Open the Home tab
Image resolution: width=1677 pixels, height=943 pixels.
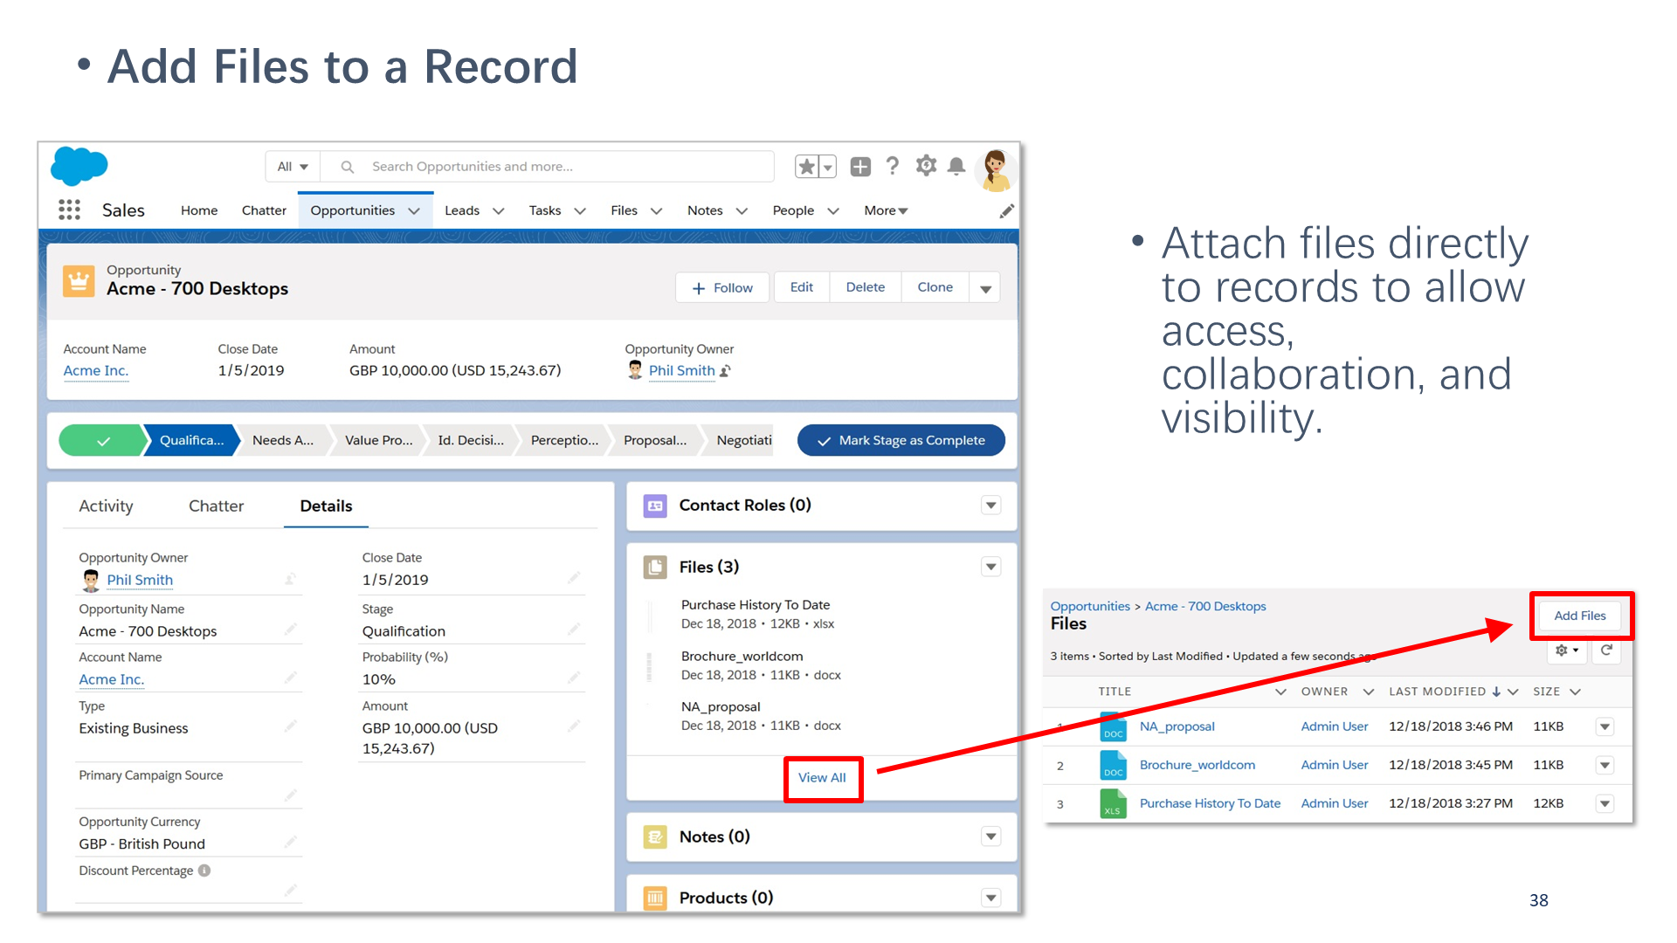(x=199, y=210)
